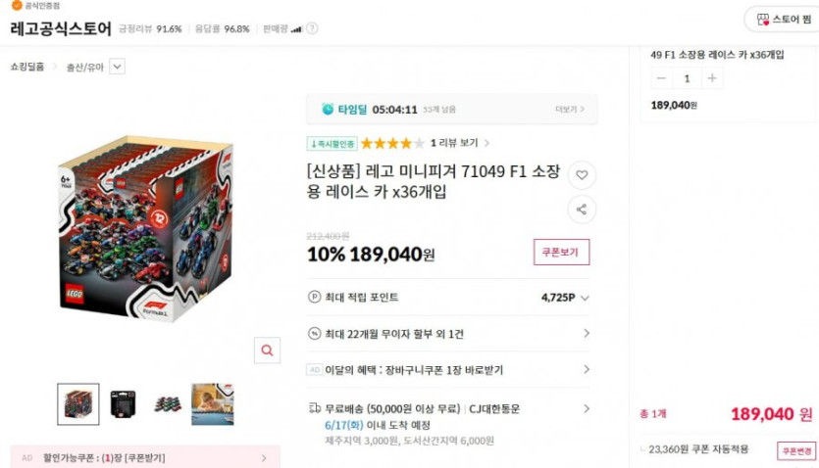Click the delivery truck icon by 무료배송

(315, 408)
